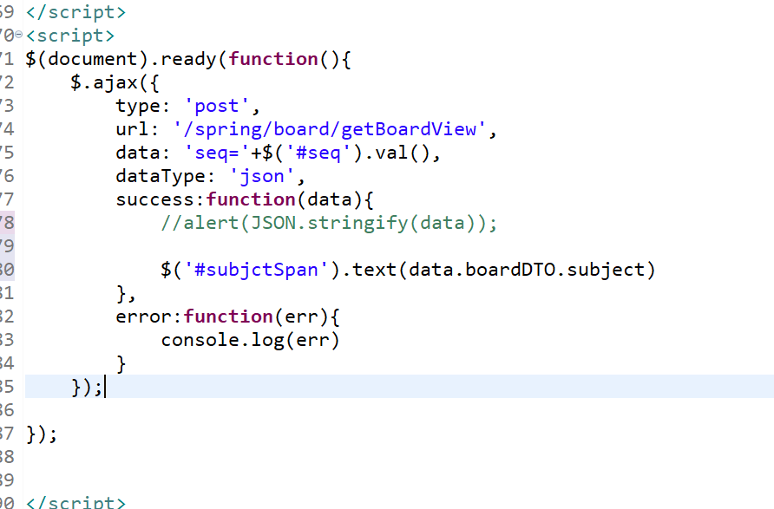Click the '#subjctSpan' selector string
The height and width of the screenshot is (509, 774).
click(257, 270)
